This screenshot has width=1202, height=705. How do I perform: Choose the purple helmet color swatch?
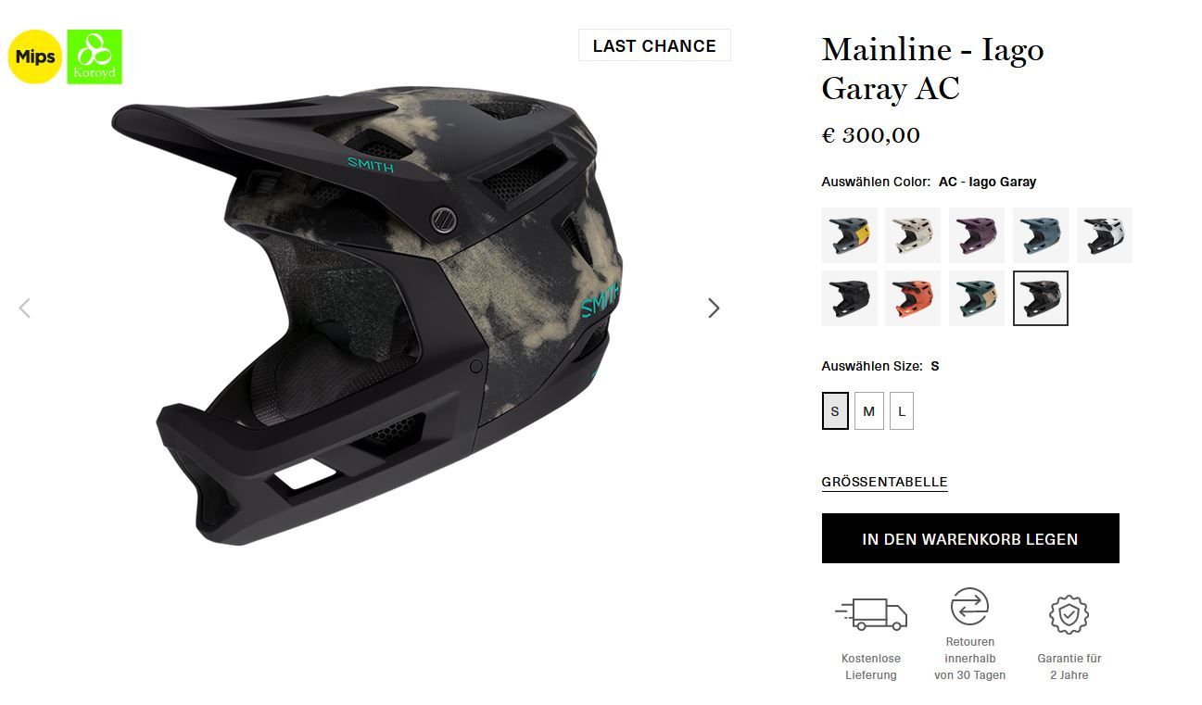[977, 235]
